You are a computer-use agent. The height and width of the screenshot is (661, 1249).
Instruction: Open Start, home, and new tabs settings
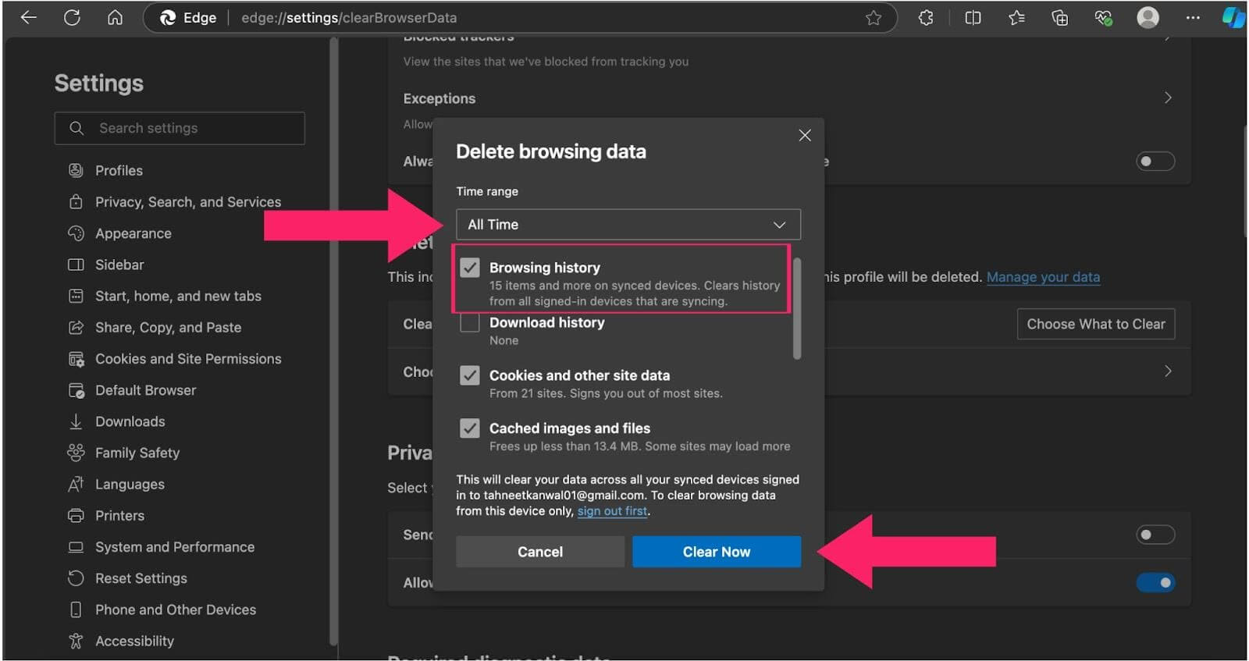click(178, 296)
